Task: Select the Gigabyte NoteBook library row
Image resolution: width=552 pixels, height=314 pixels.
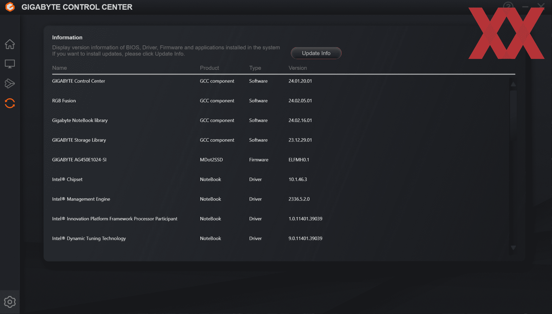Action: 80,120
